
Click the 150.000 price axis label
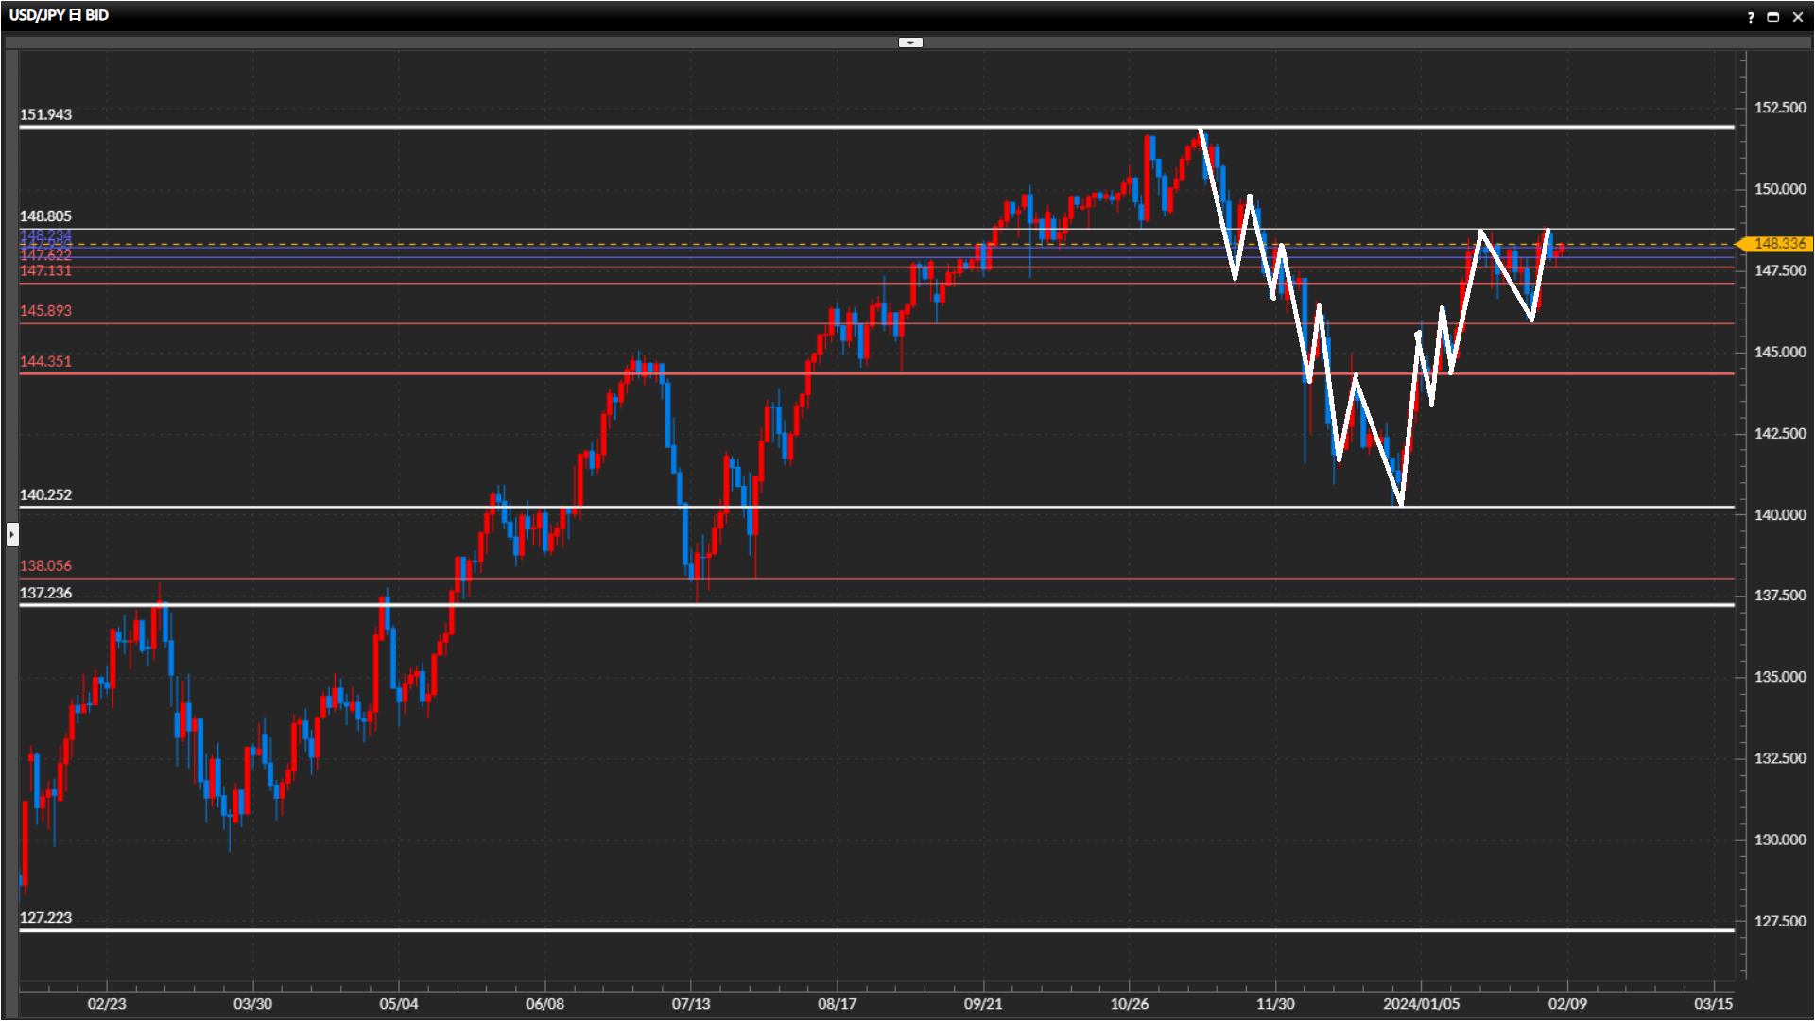[x=1780, y=189]
